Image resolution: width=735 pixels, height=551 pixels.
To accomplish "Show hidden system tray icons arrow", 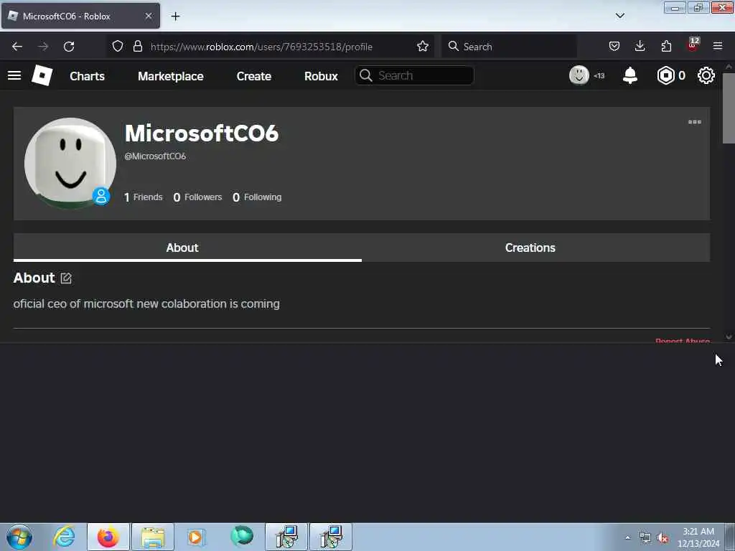I will point(627,537).
